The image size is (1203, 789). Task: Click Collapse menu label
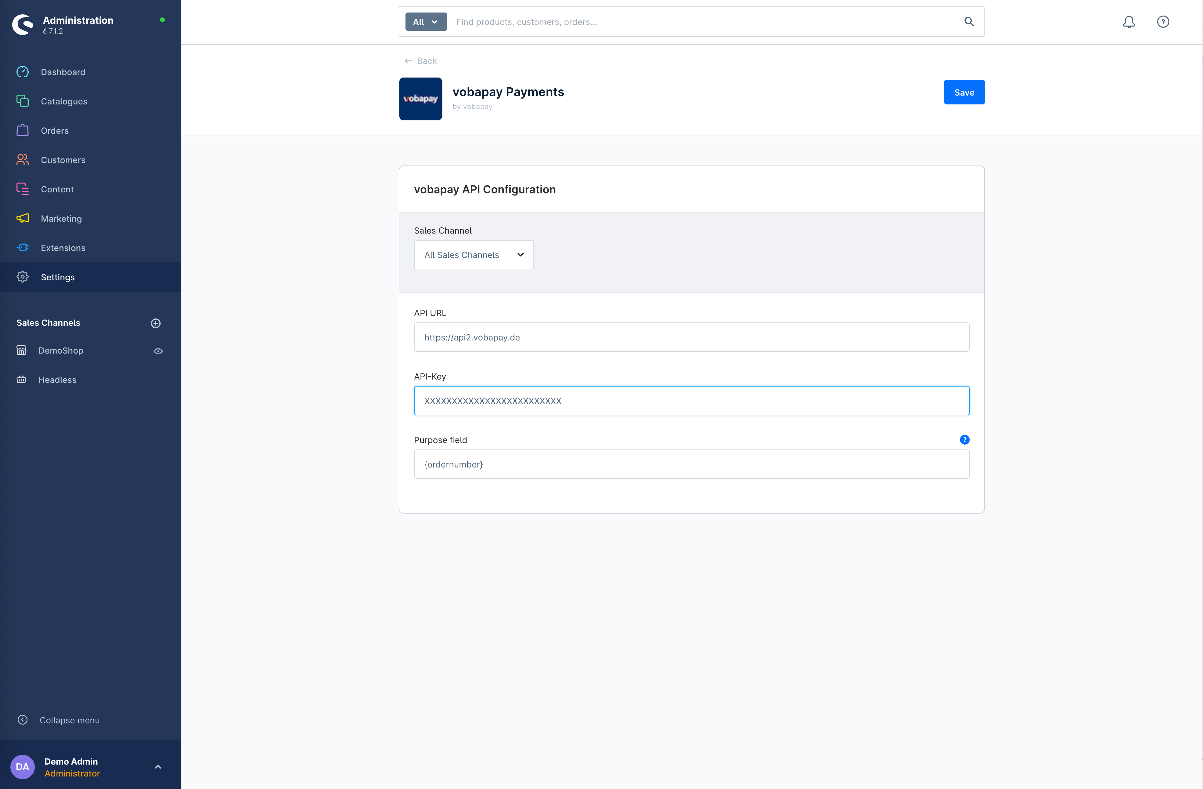pos(70,720)
